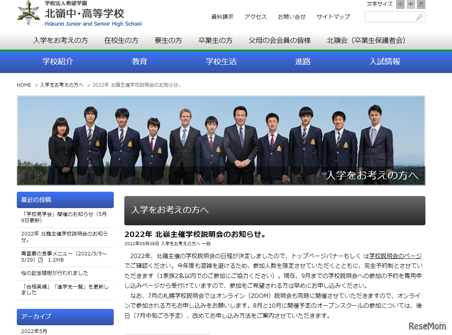
Task: Click the search magnifier icon
Action: (419, 17)
